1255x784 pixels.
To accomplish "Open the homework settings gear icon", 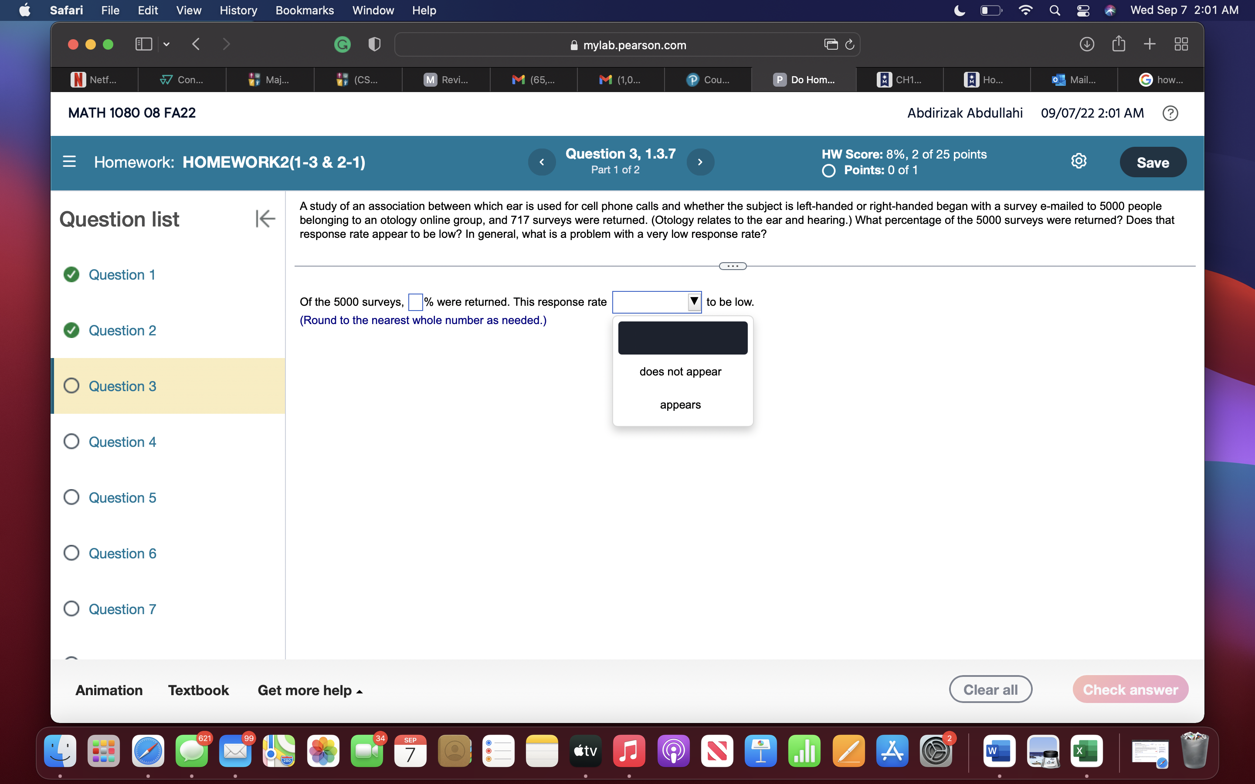I will tap(1080, 161).
